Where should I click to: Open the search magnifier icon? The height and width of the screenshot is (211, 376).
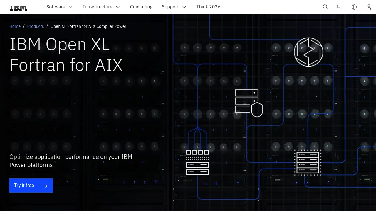(x=325, y=7)
